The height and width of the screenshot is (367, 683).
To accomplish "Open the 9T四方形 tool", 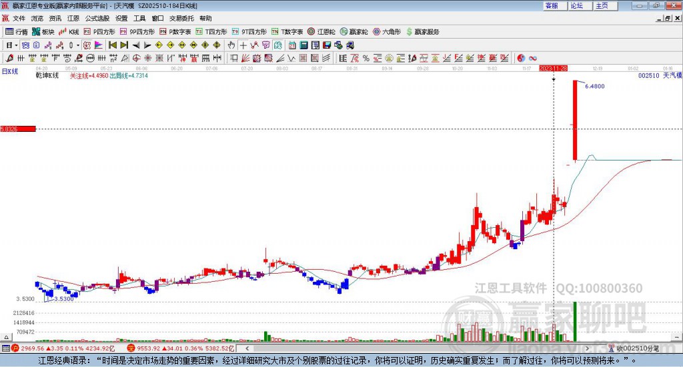I will pyautogui.click(x=249, y=32).
